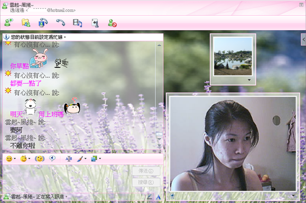Click the 傳送(S) send button

pyautogui.click(x=146, y=171)
